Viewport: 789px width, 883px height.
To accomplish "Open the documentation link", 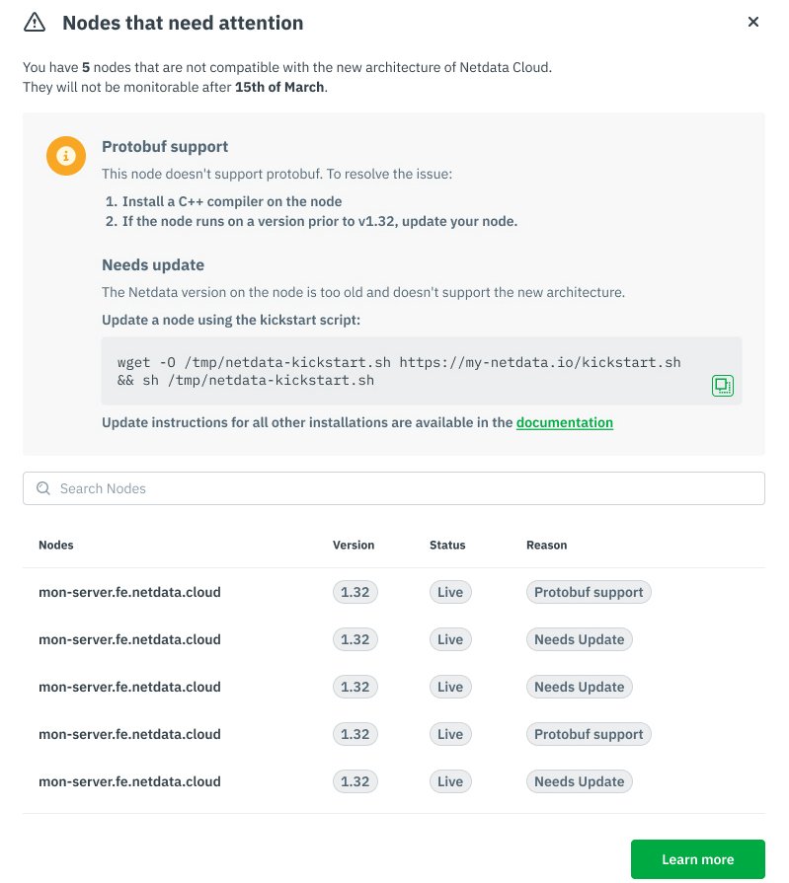I will [565, 422].
